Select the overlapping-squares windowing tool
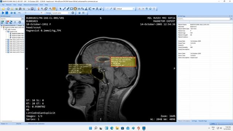233x131 pixels. [46, 9]
